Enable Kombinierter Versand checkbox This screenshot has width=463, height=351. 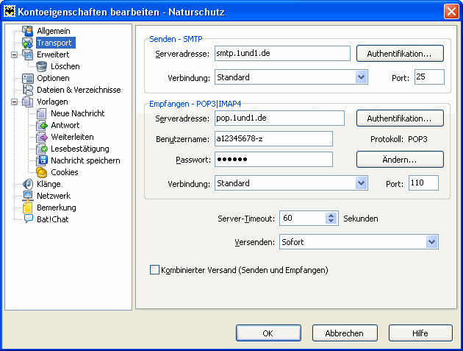click(x=154, y=270)
